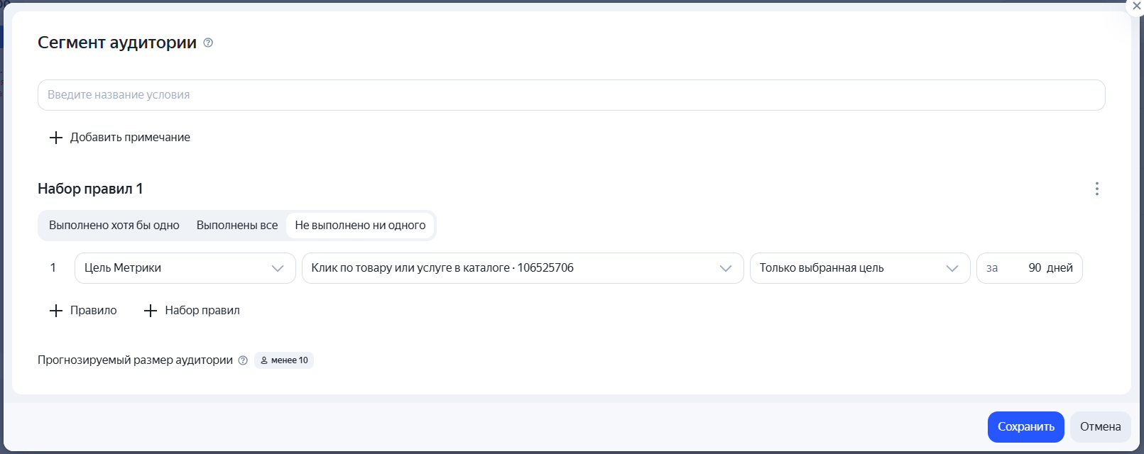Click the Сохранить button
This screenshot has width=1144, height=454.
(x=1026, y=427)
